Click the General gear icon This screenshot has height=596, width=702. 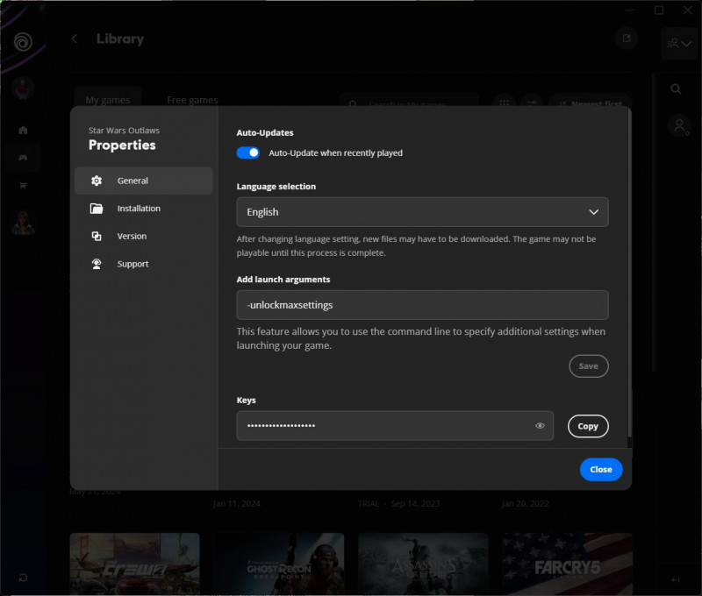97,181
